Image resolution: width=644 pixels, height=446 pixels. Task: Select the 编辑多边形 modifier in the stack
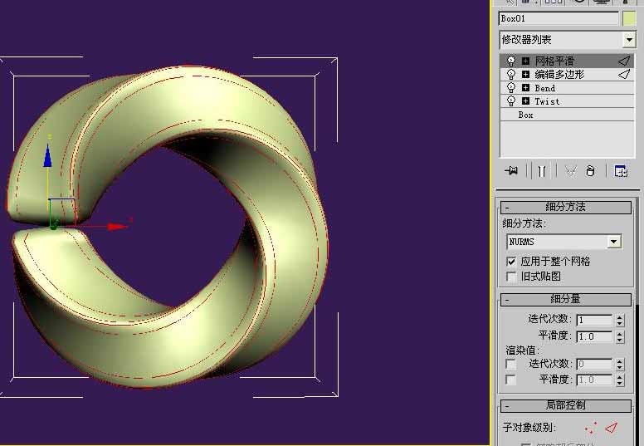point(567,75)
